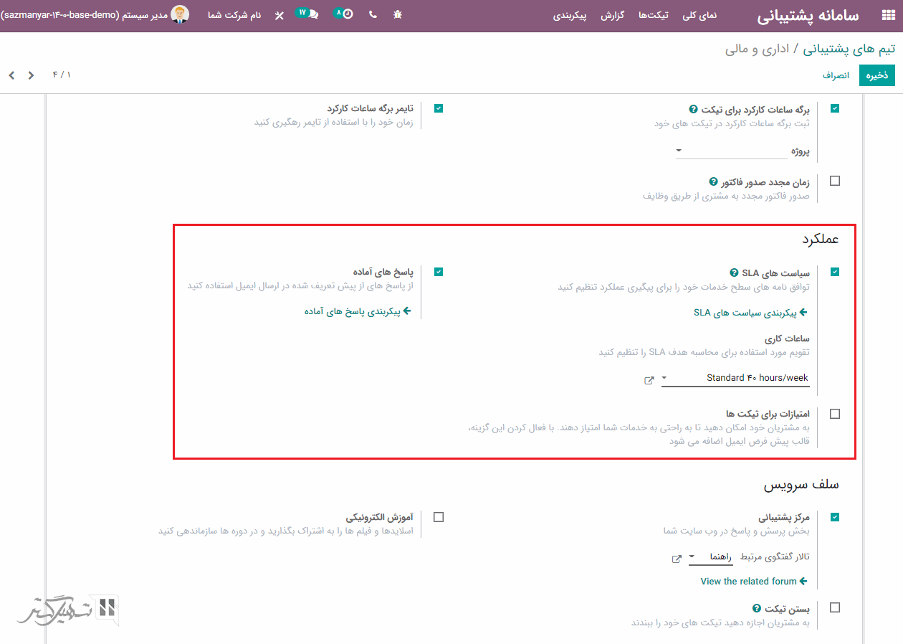This screenshot has width=903, height=644.
Task: Open external link for working hours calendar
Action: tap(649, 380)
